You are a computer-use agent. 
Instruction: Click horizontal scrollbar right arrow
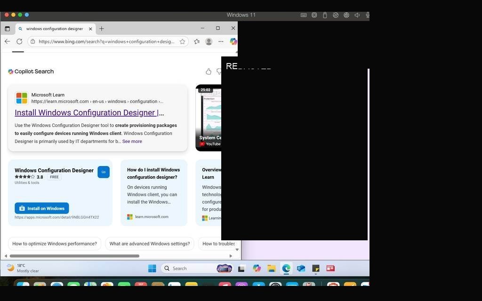tap(231, 256)
